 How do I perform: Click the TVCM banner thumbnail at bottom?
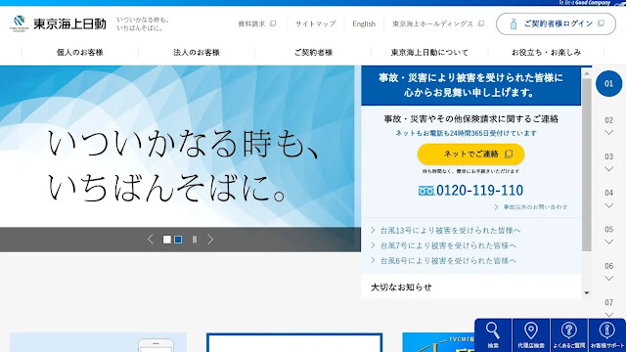438,342
